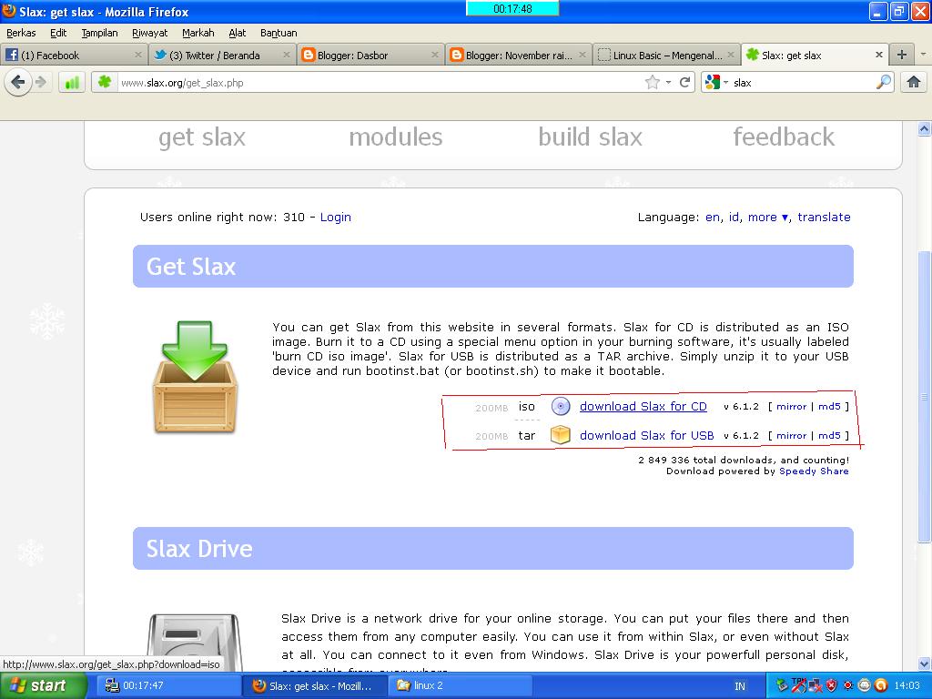
Task: Click the download Slax for CD link
Action: [643, 407]
